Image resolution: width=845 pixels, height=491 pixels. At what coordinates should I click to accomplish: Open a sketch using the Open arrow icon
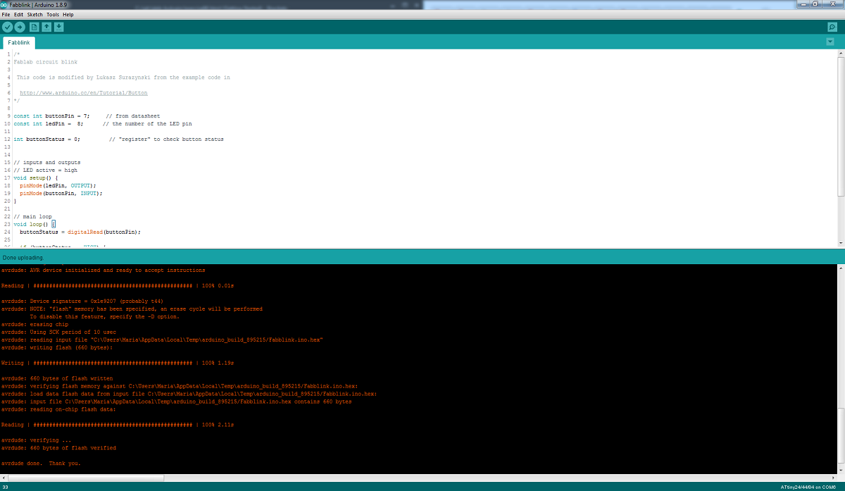pyautogui.click(x=46, y=27)
